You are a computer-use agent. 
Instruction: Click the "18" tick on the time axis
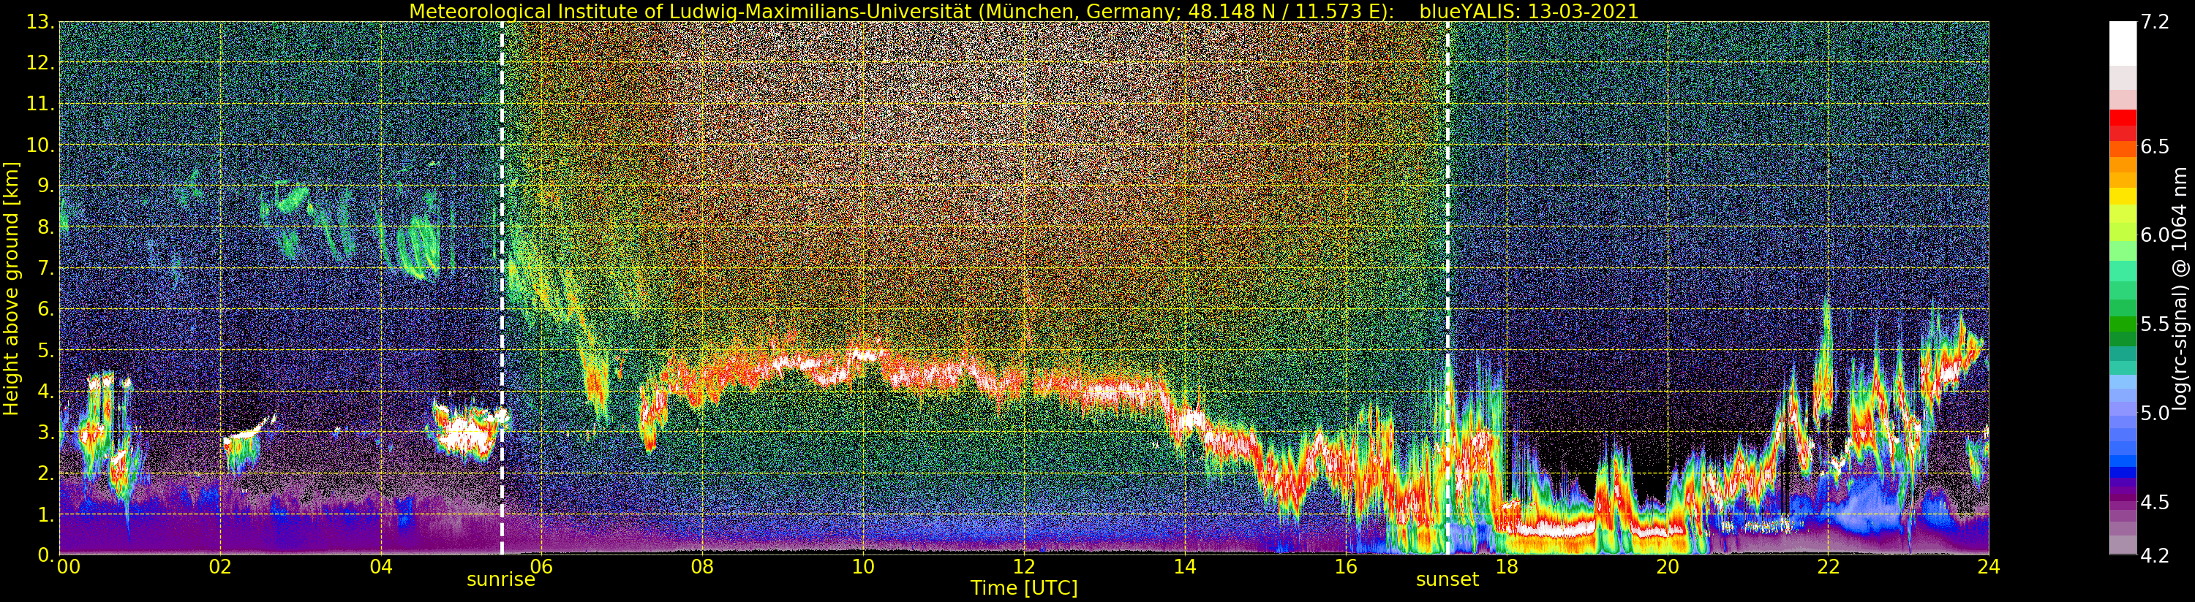(1507, 567)
